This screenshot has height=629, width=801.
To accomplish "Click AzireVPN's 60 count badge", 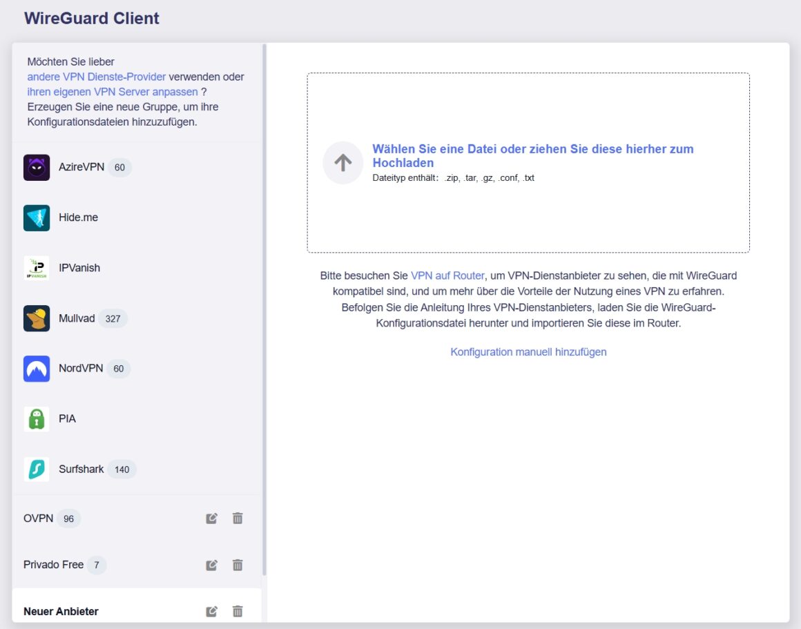I will click(119, 168).
